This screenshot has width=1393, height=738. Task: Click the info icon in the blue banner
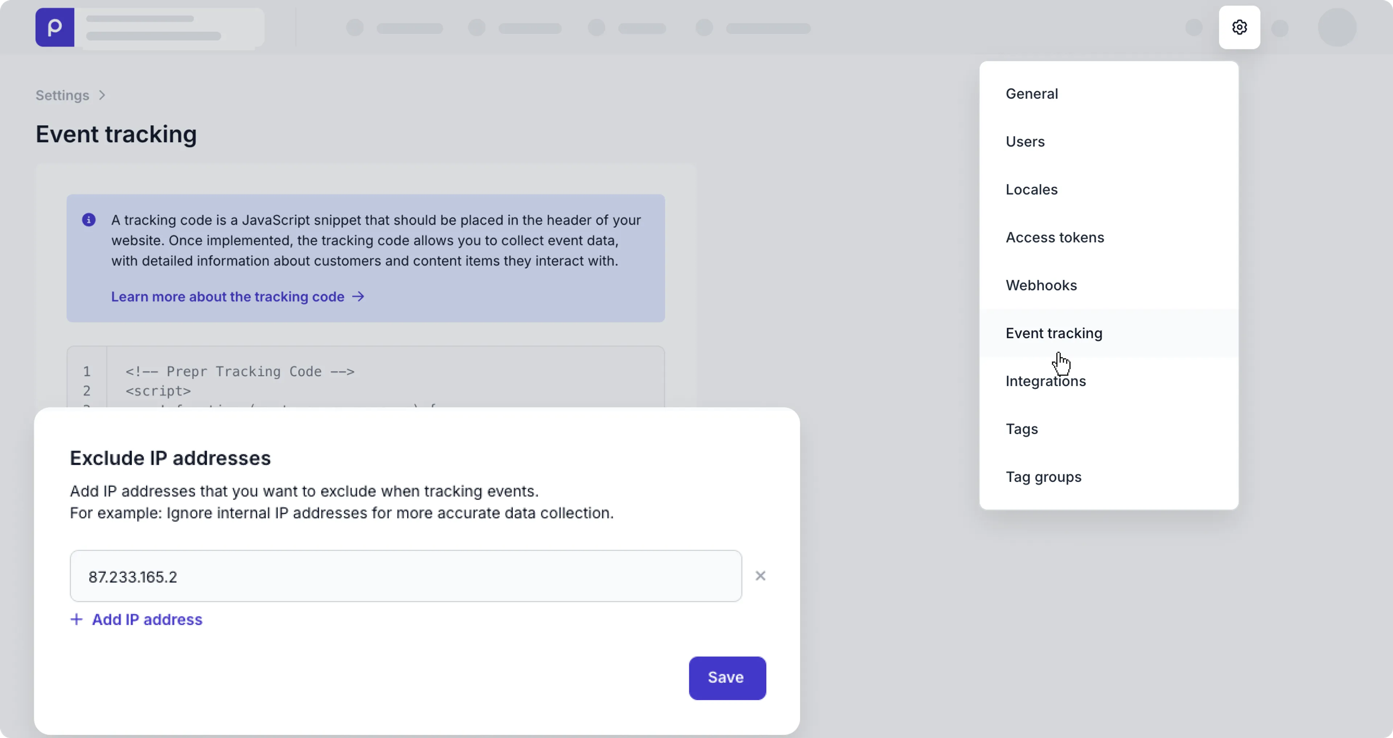coord(89,220)
